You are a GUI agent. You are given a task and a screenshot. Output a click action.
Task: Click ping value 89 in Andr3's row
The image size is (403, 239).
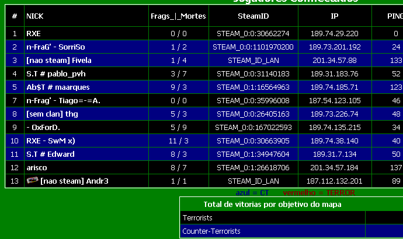(396, 181)
